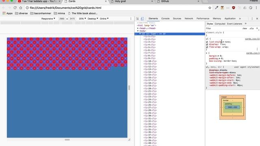The width and height of the screenshot is (260, 146).
Task: Open the Chrome three-dot menu
Action: (256, 8)
